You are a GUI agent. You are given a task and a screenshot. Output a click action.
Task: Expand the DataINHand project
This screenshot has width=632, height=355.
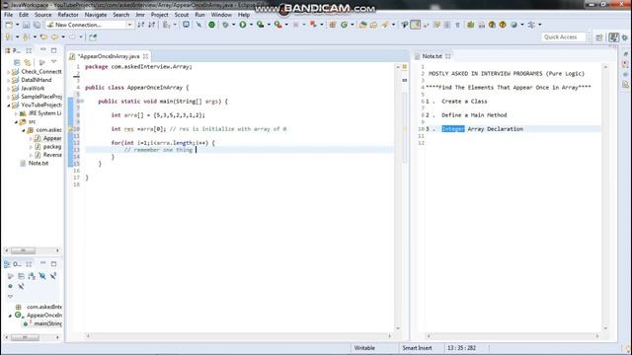point(9,80)
